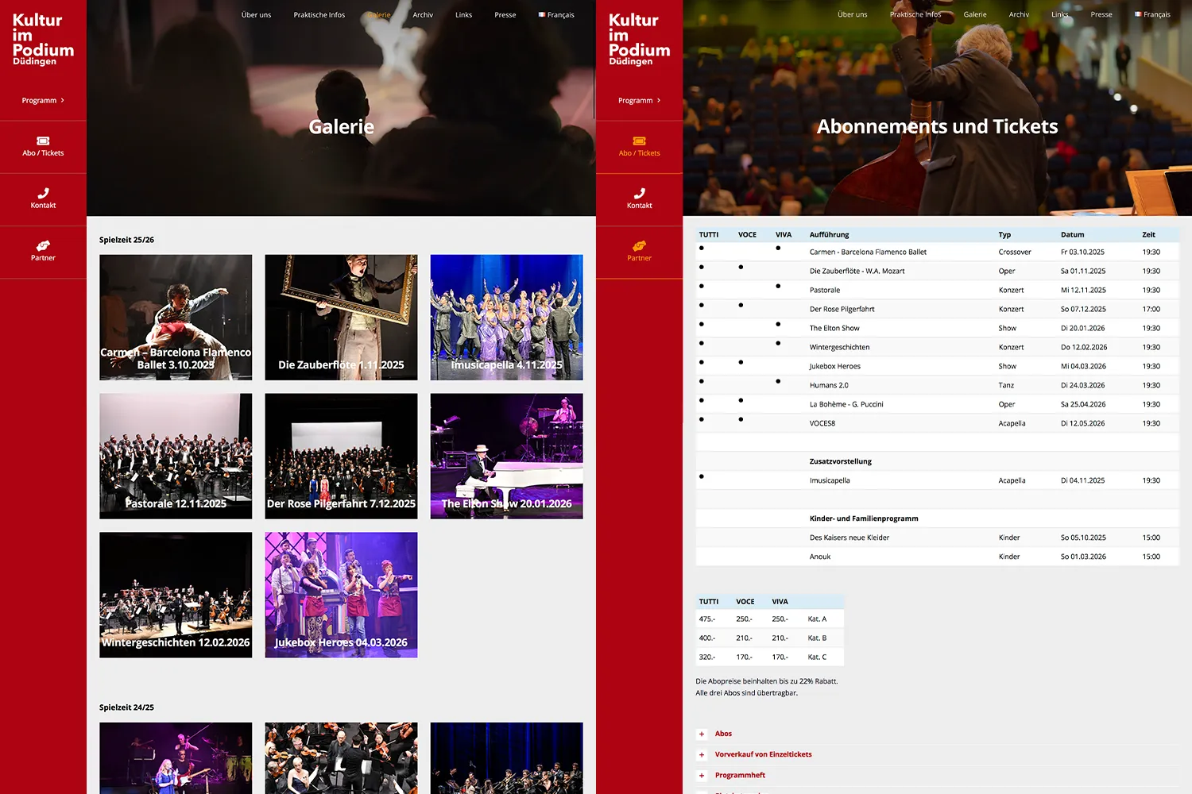The width and height of the screenshot is (1192, 794).
Task: Click the orange Partner handshake icon
Action: [x=639, y=245]
